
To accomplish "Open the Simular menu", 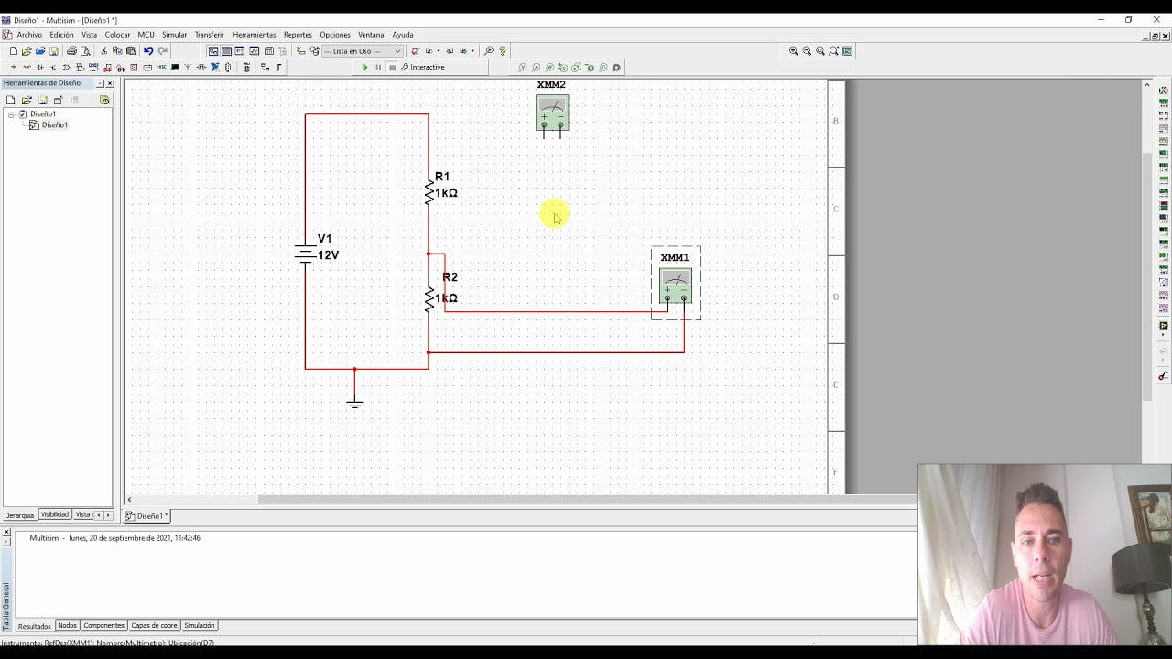I will click(174, 34).
